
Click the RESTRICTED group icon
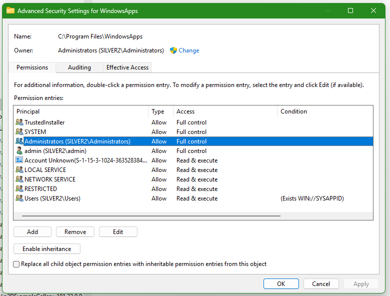19,189
